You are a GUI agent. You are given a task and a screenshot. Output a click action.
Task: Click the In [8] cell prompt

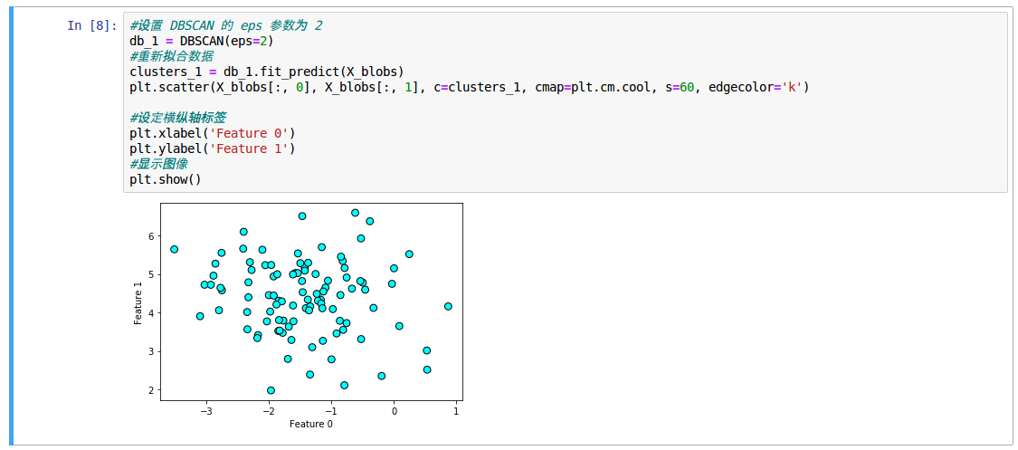click(x=92, y=26)
